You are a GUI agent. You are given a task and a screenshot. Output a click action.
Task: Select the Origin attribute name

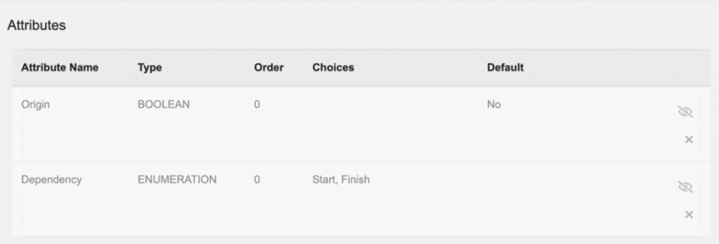click(35, 105)
